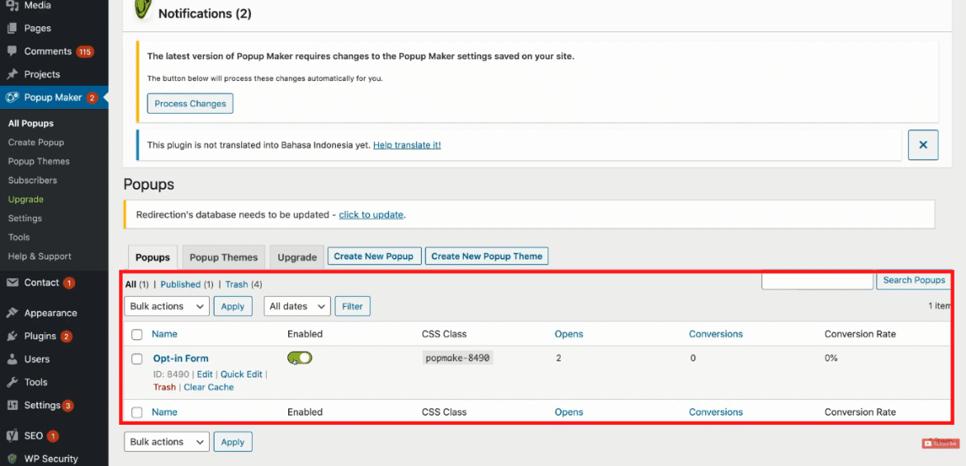Select Create Popup in the submenu

coord(36,142)
